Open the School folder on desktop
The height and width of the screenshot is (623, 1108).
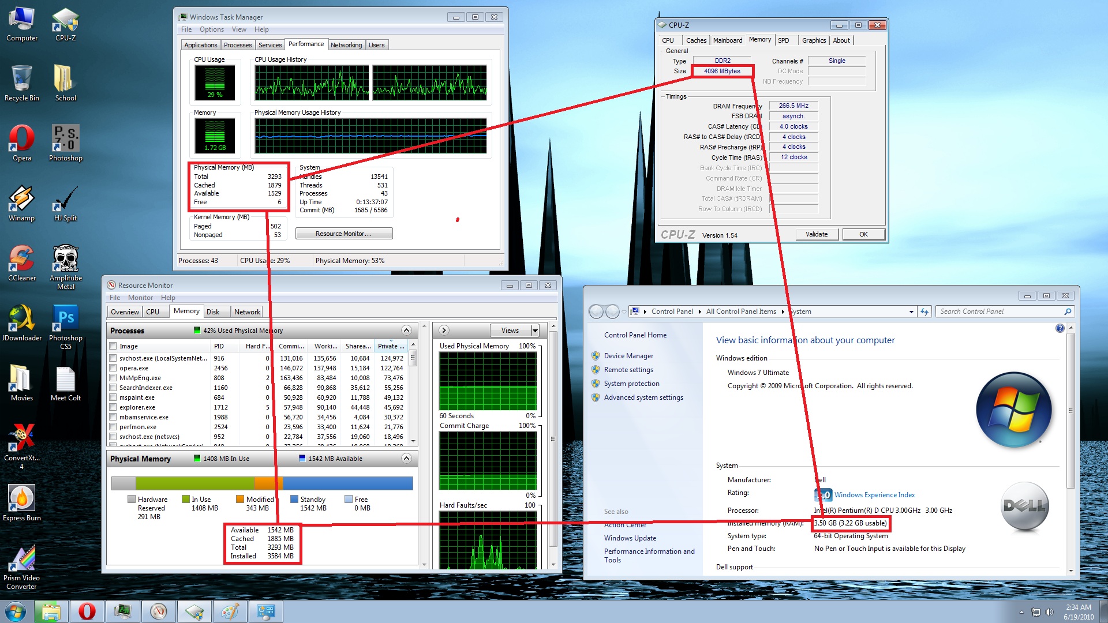pyautogui.click(x=66, y=84)
